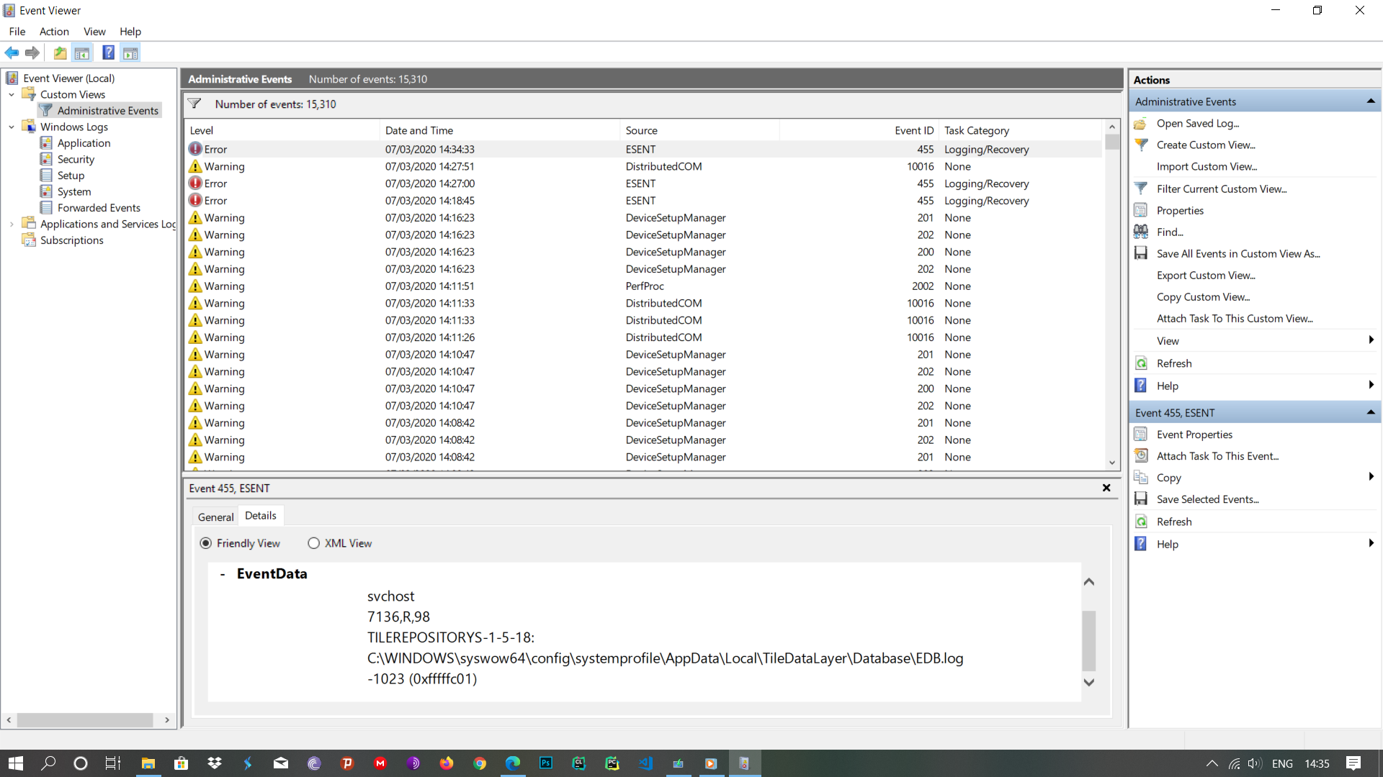Open Firefox from the taskbar
The height and width of the screenshot is (777, 1383).
(447, 763)
